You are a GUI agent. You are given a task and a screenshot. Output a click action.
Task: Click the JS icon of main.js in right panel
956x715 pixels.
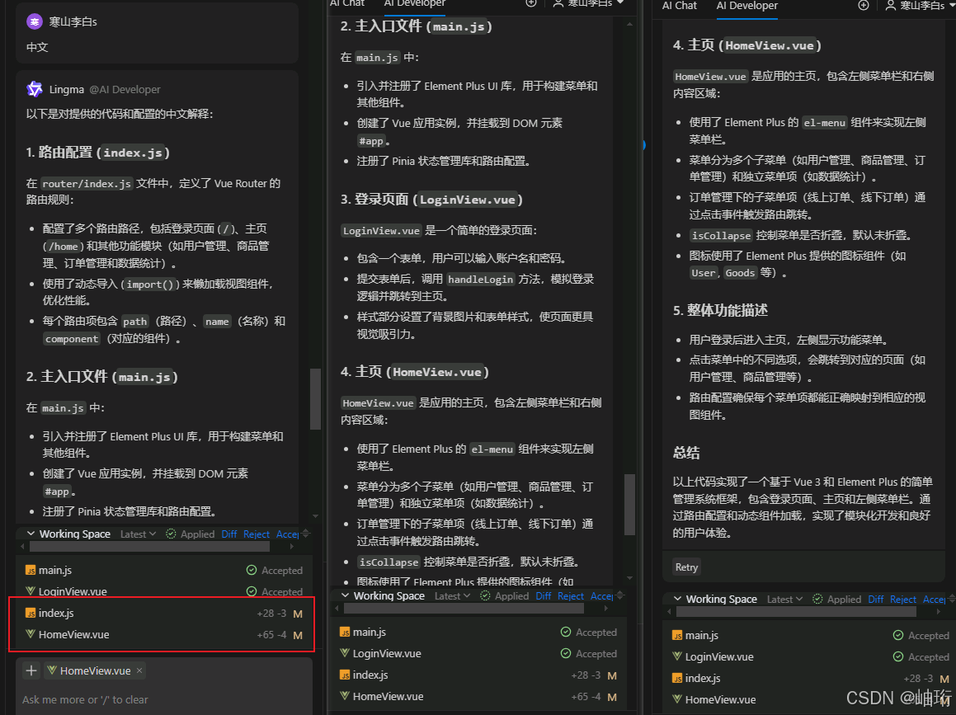point(676,635)
